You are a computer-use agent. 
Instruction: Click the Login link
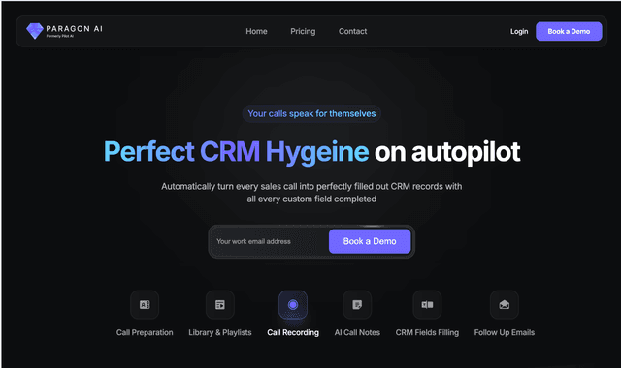[519, 31]
